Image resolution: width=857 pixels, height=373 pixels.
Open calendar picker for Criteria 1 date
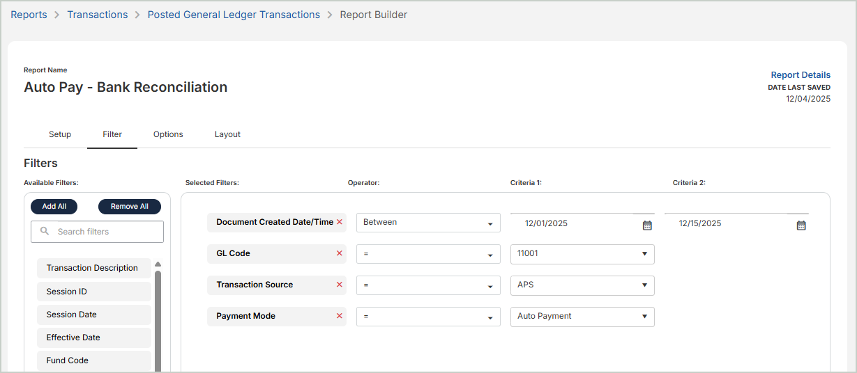647,225
